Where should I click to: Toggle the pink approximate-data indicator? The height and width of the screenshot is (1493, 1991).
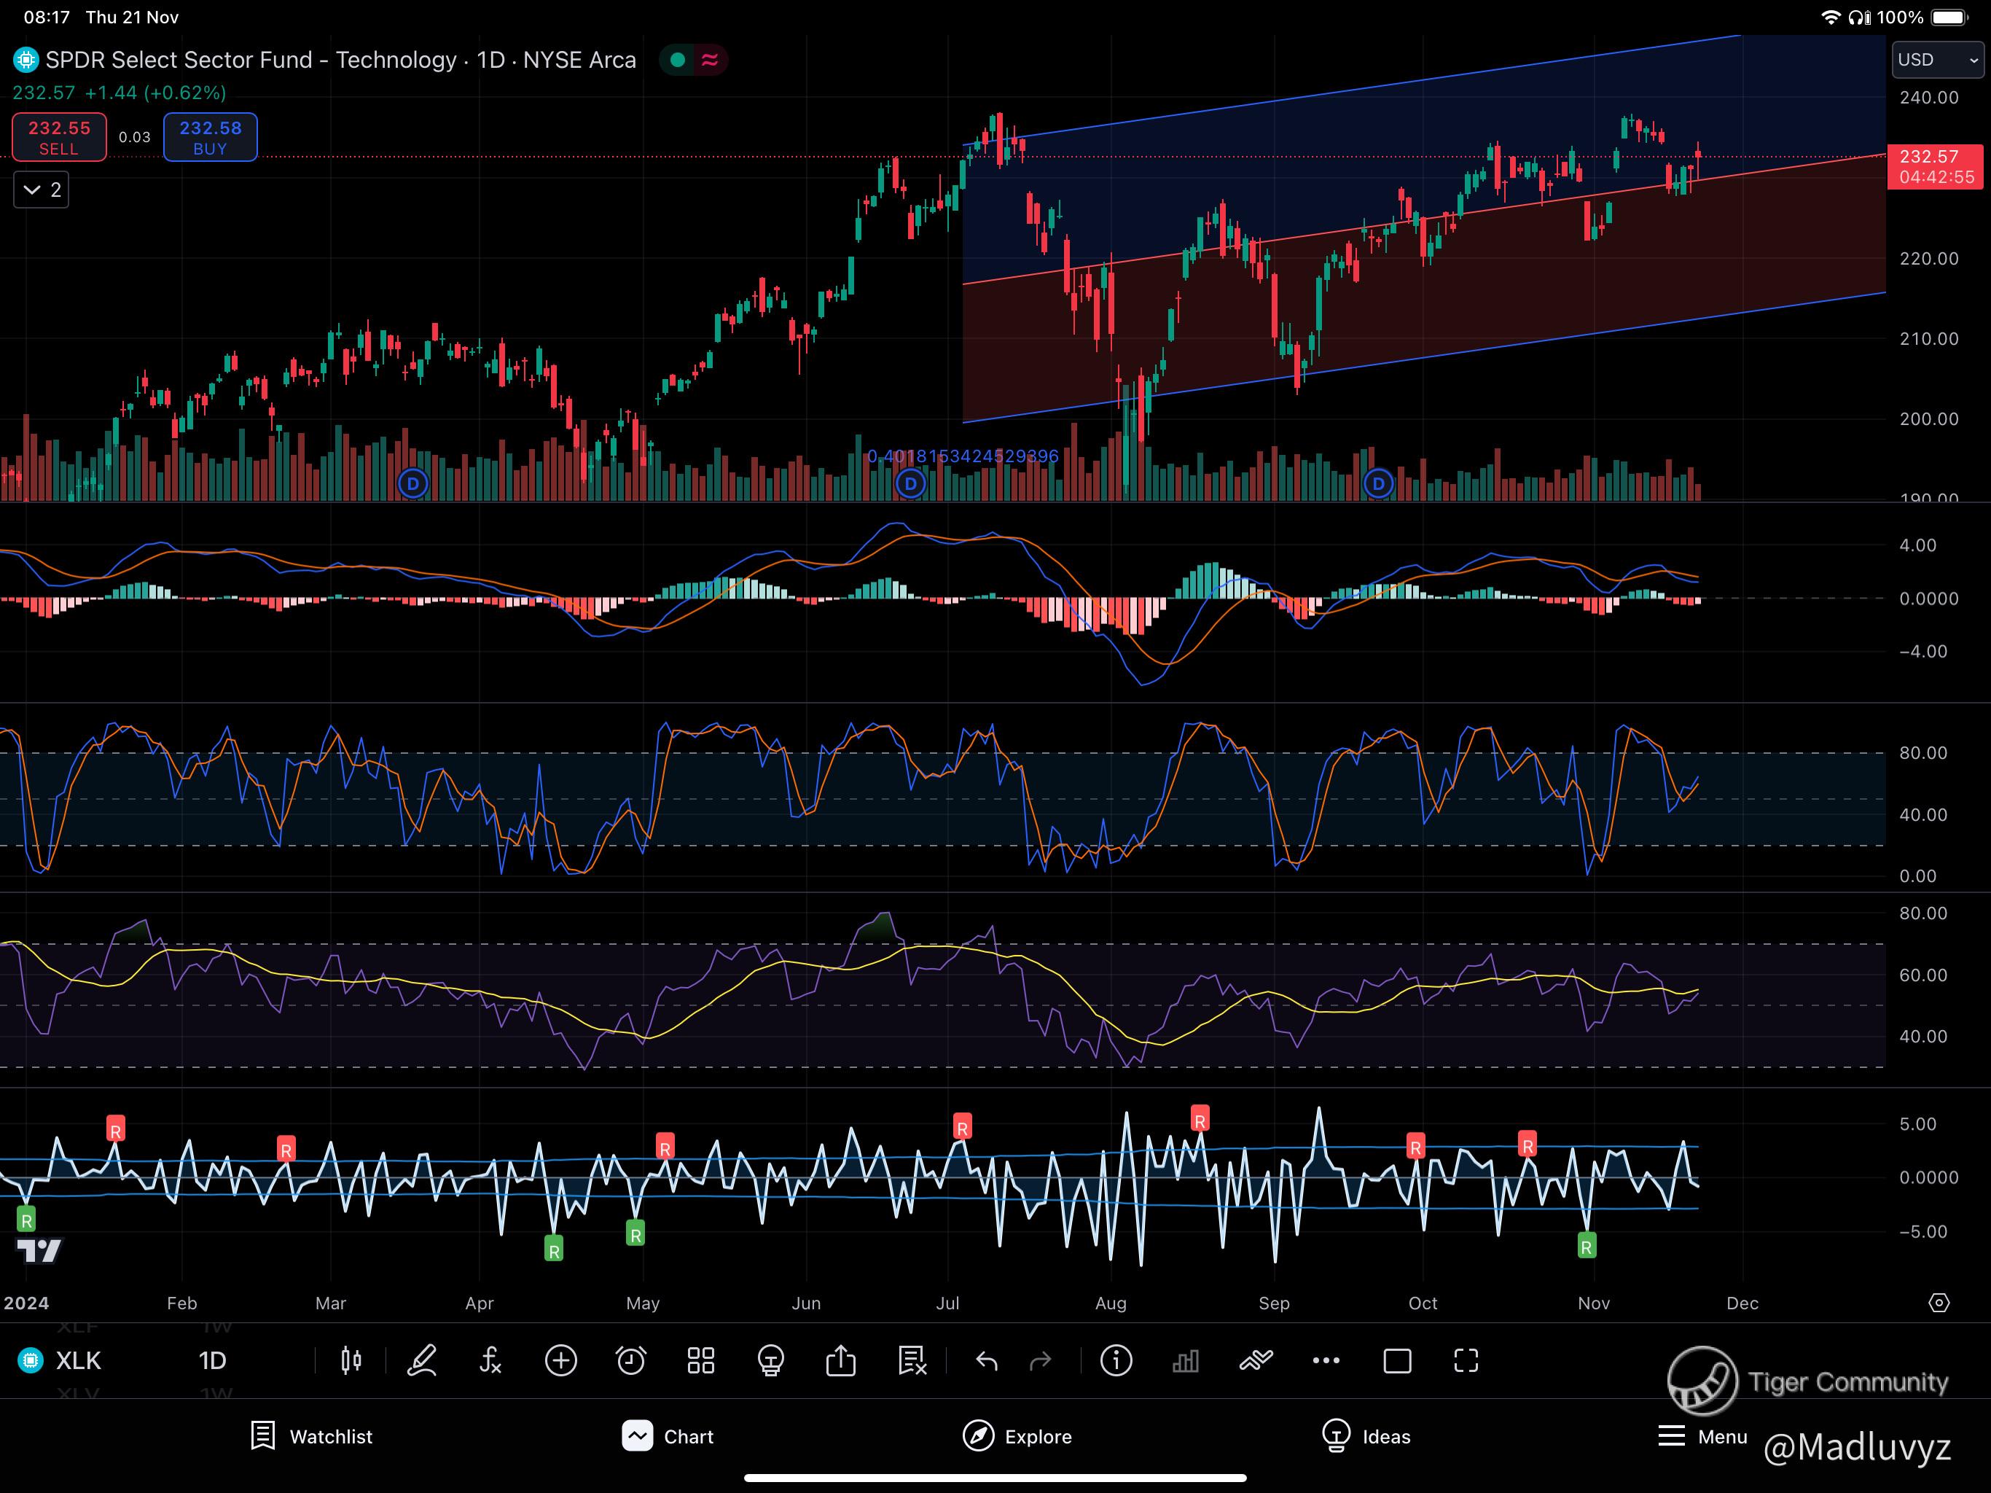click(x=710, y=61)
